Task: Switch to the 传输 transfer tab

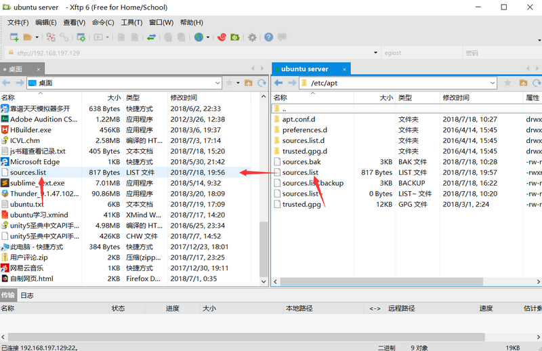Action: 7,295
